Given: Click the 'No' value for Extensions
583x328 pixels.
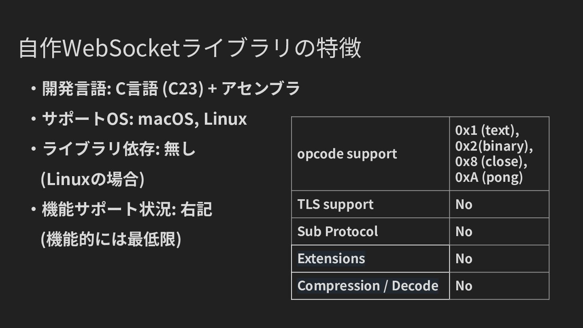Looking at the screenshot, I should click(x=464, y=259).
